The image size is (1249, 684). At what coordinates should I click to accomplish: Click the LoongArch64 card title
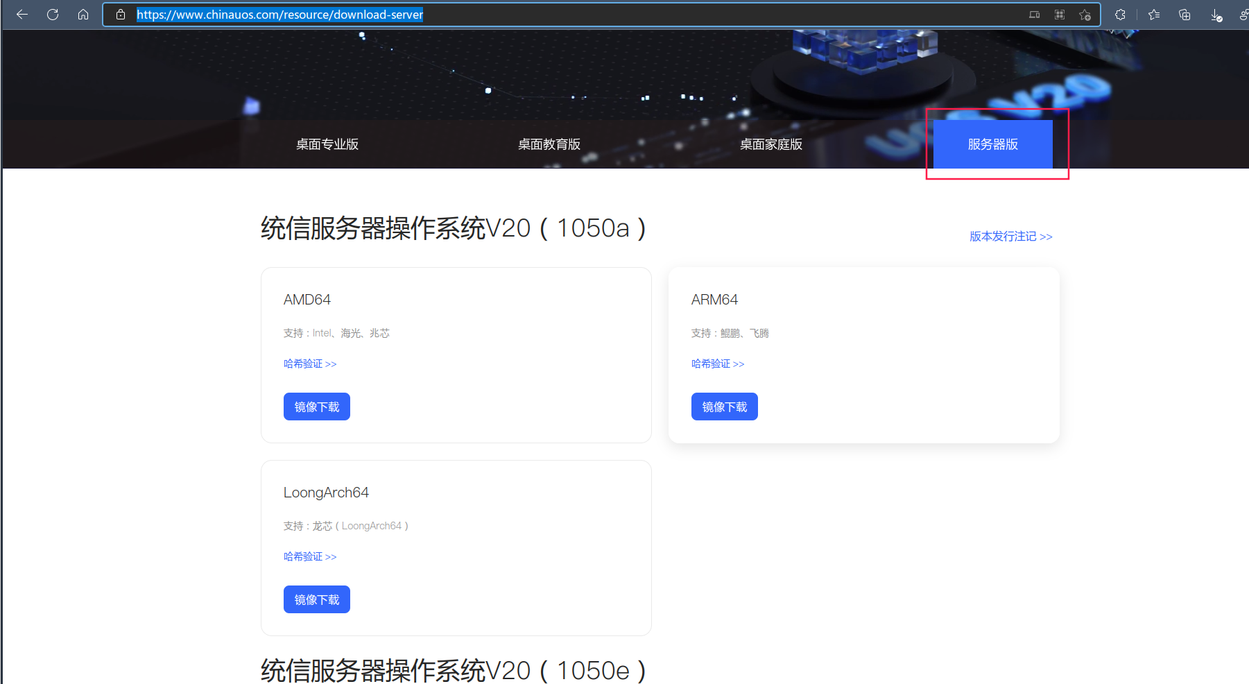[x=326, y=493]
